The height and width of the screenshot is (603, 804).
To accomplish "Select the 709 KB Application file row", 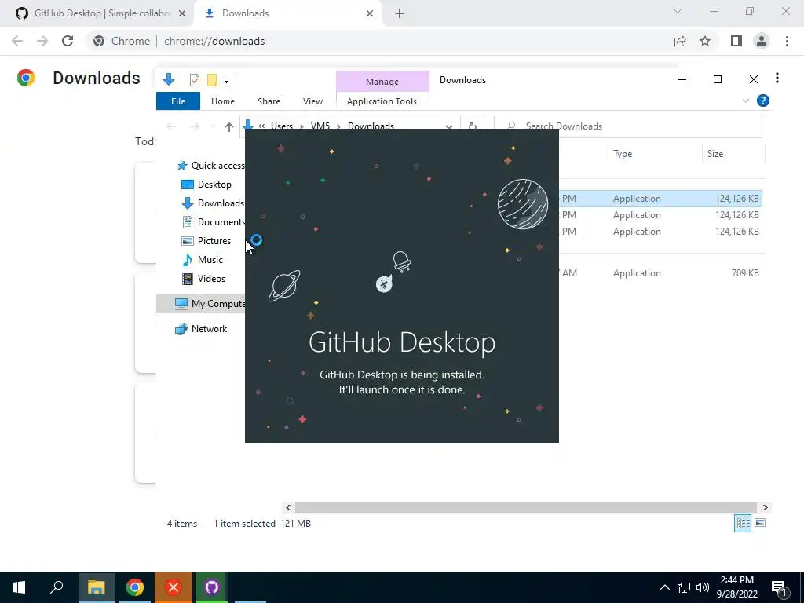I will click(660, 273).
